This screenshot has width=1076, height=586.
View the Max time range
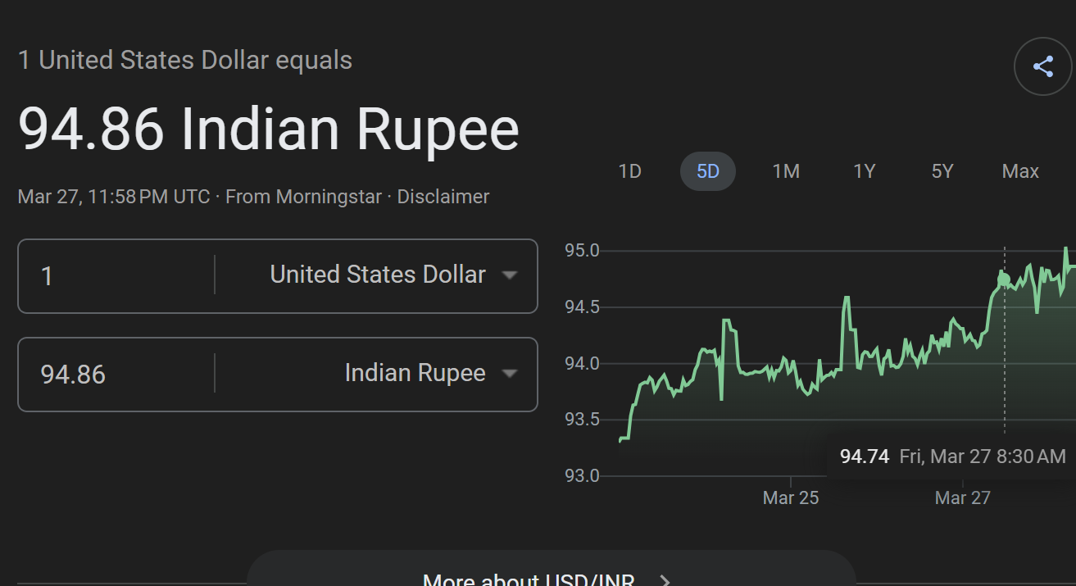pyautogui.click(x=1020, y=171)
